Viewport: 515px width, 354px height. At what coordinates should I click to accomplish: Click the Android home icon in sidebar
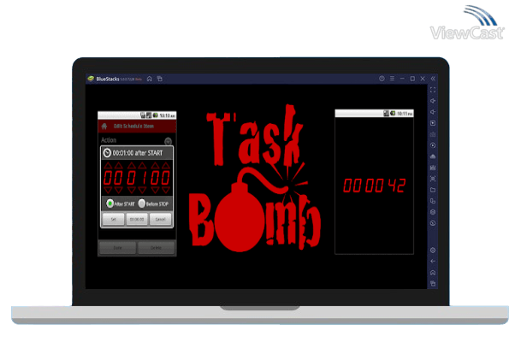point(433,273)
